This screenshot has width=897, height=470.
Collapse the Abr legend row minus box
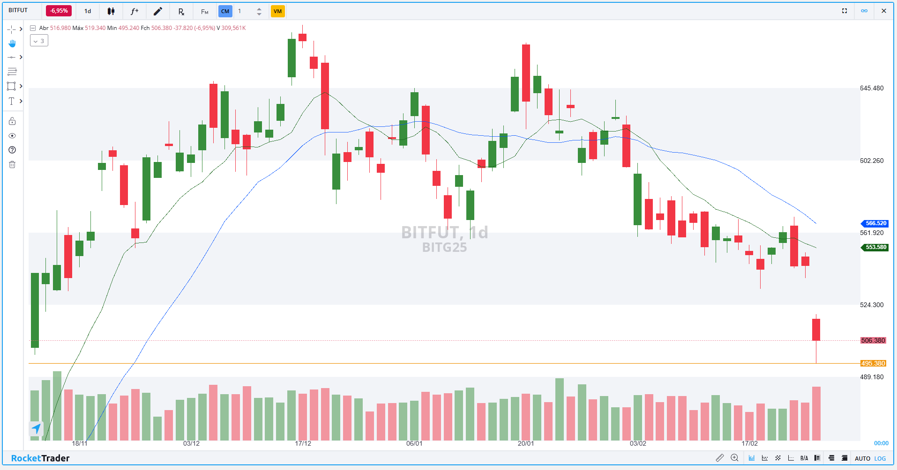point(32,28)
